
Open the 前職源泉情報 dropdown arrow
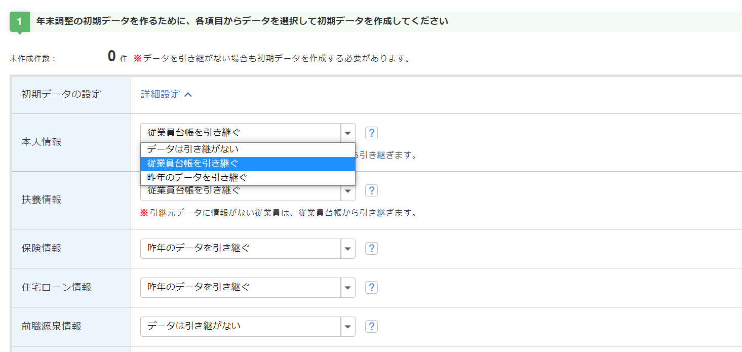point(348,327)
